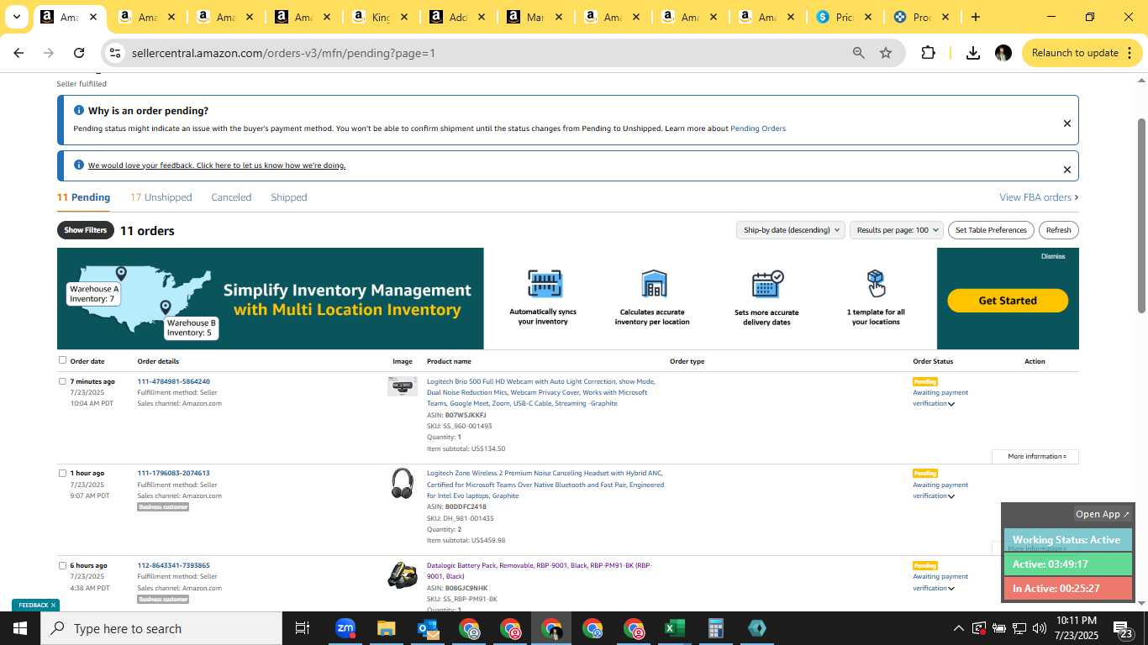The width and height of the screenshot is (1148, 645).
Task: Expand pending status details for order 111-4784981-5864240
Action: [x=951, y=404]
